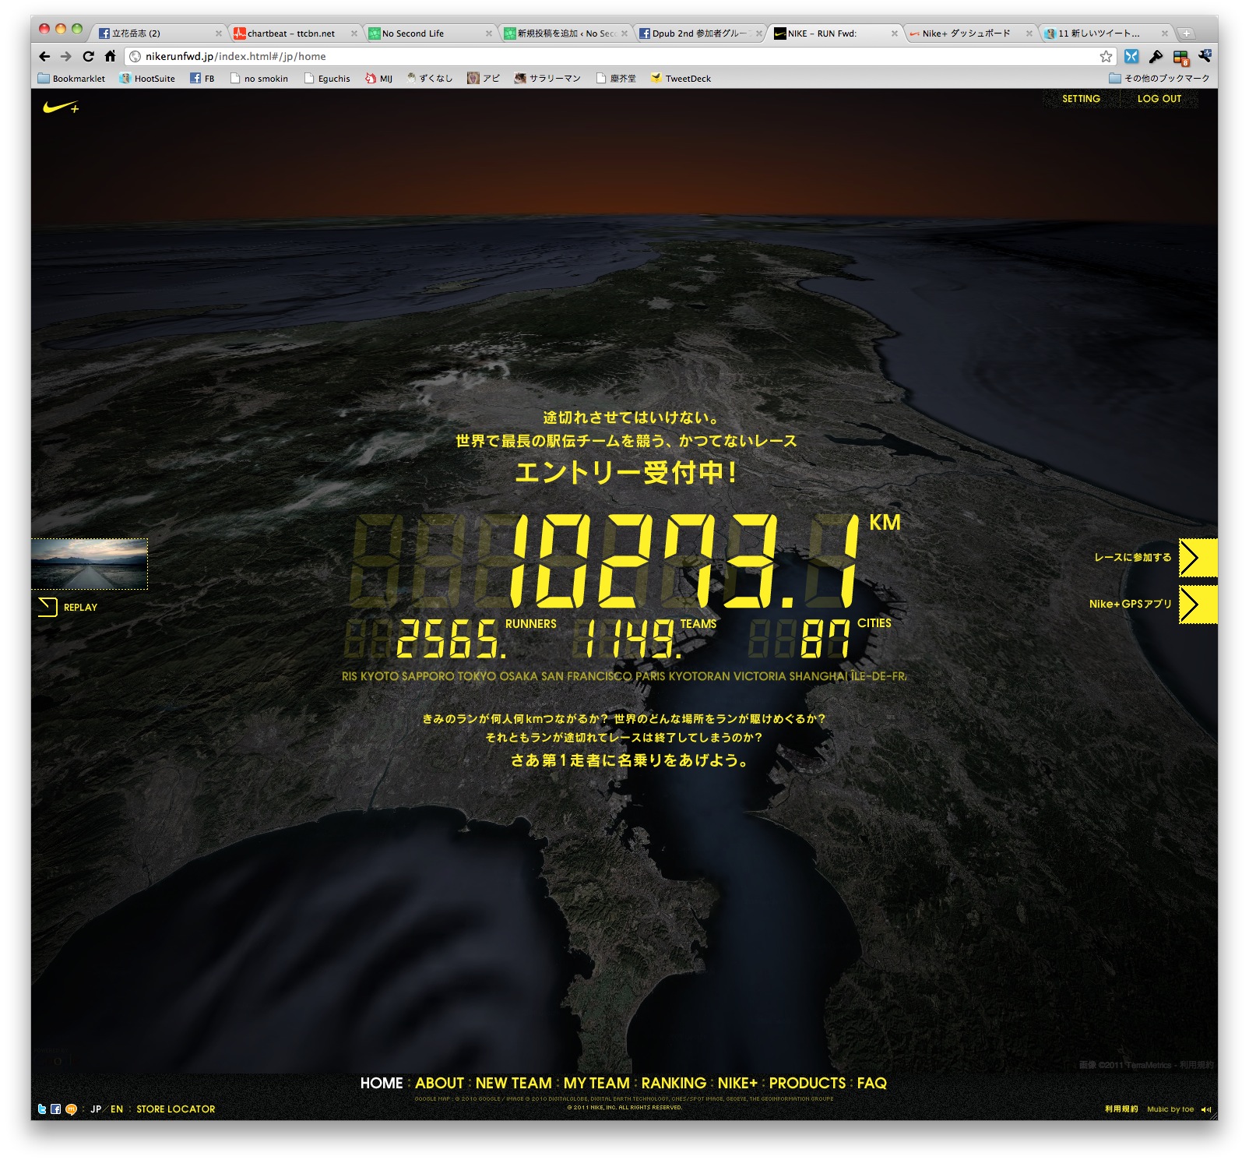Click the extension icon with red badge
Screen dimensions: 1249x1167
coord(1180,57)
